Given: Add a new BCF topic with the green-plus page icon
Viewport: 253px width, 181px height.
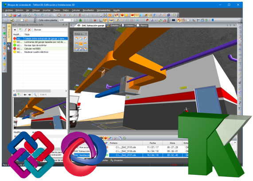Looking at the screenshot, I should click(20, 30).
